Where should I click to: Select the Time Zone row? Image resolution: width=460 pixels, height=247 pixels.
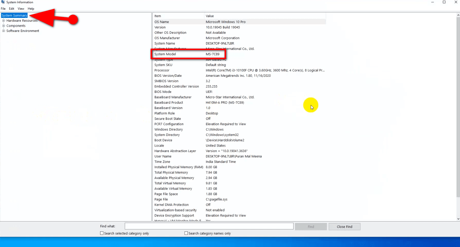pos(239,161)
